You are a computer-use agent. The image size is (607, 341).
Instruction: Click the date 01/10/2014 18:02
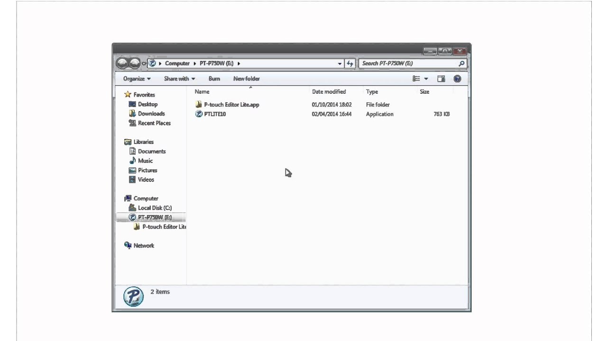coord(331,105)
